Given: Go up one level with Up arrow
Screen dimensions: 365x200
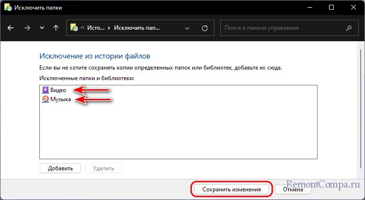Looking at the screenshot, I should (56, 28).
